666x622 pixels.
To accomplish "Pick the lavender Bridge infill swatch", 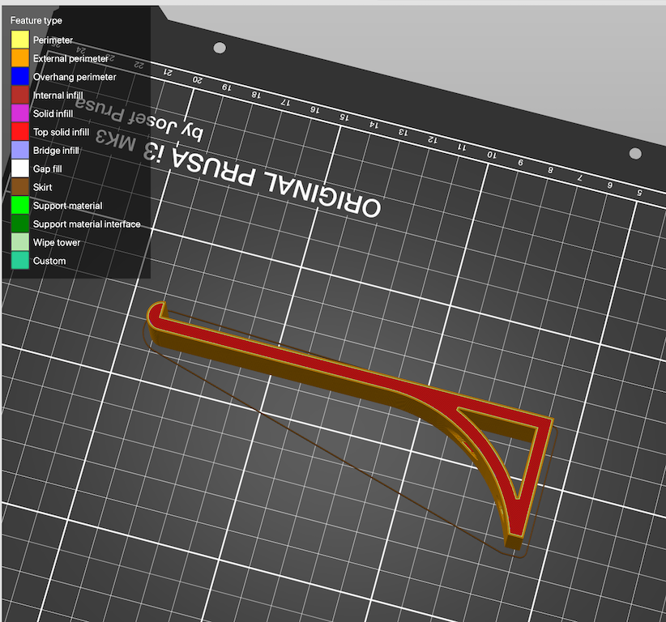I will [20, 150].
